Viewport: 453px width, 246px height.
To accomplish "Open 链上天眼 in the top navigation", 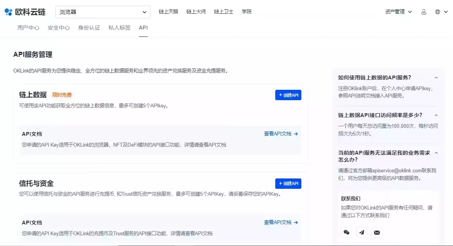I will point(169,12).
